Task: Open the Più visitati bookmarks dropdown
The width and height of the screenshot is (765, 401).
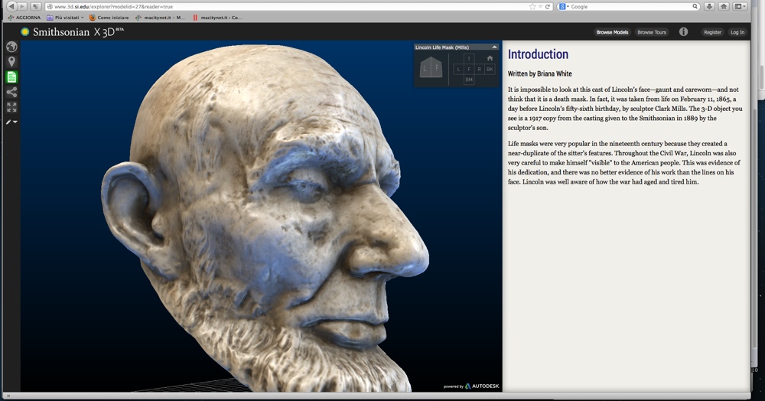Action: tap(65, 18)
